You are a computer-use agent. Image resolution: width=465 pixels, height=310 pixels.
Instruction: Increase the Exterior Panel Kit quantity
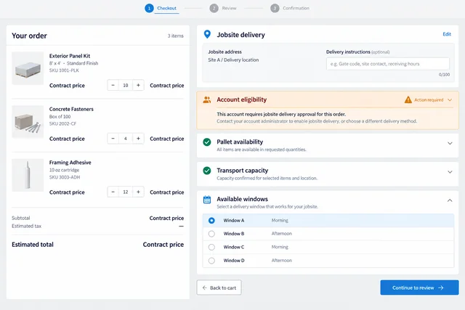tap(138, 86)
